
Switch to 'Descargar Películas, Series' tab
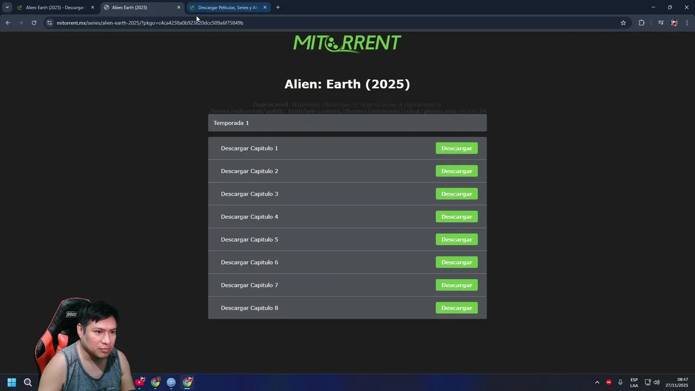(x=228, y=8)
